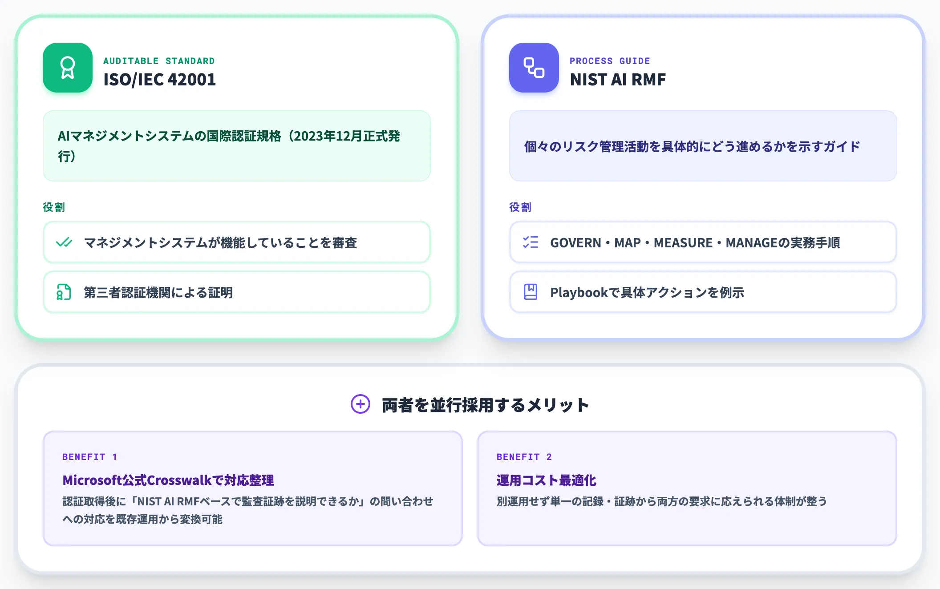Image resolution: width=940 pixels, height=589 pixels.
Task: Click マネジメントシステムが機能していることを審査 row
Action: (237, 242)
